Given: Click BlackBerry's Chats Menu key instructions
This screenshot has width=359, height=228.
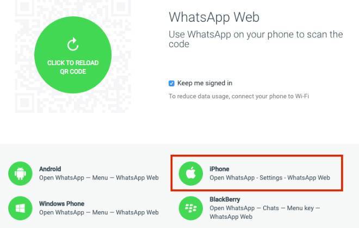Looking at the screenshot, I should click(264, 212).
